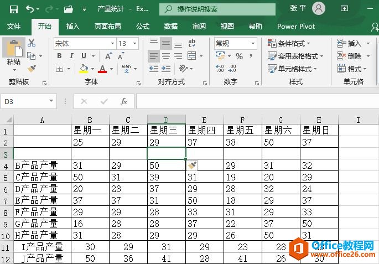Toggle bold formatting
The height and width of the screenshot is (264, 379).
[x=59, y=56]
